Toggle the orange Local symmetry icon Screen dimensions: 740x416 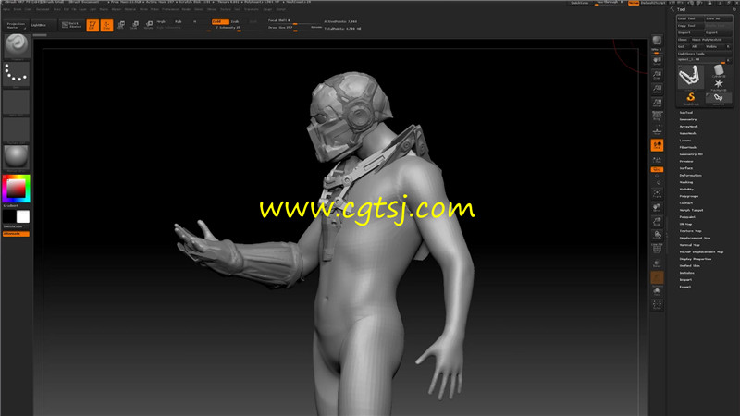click(657, 145)
